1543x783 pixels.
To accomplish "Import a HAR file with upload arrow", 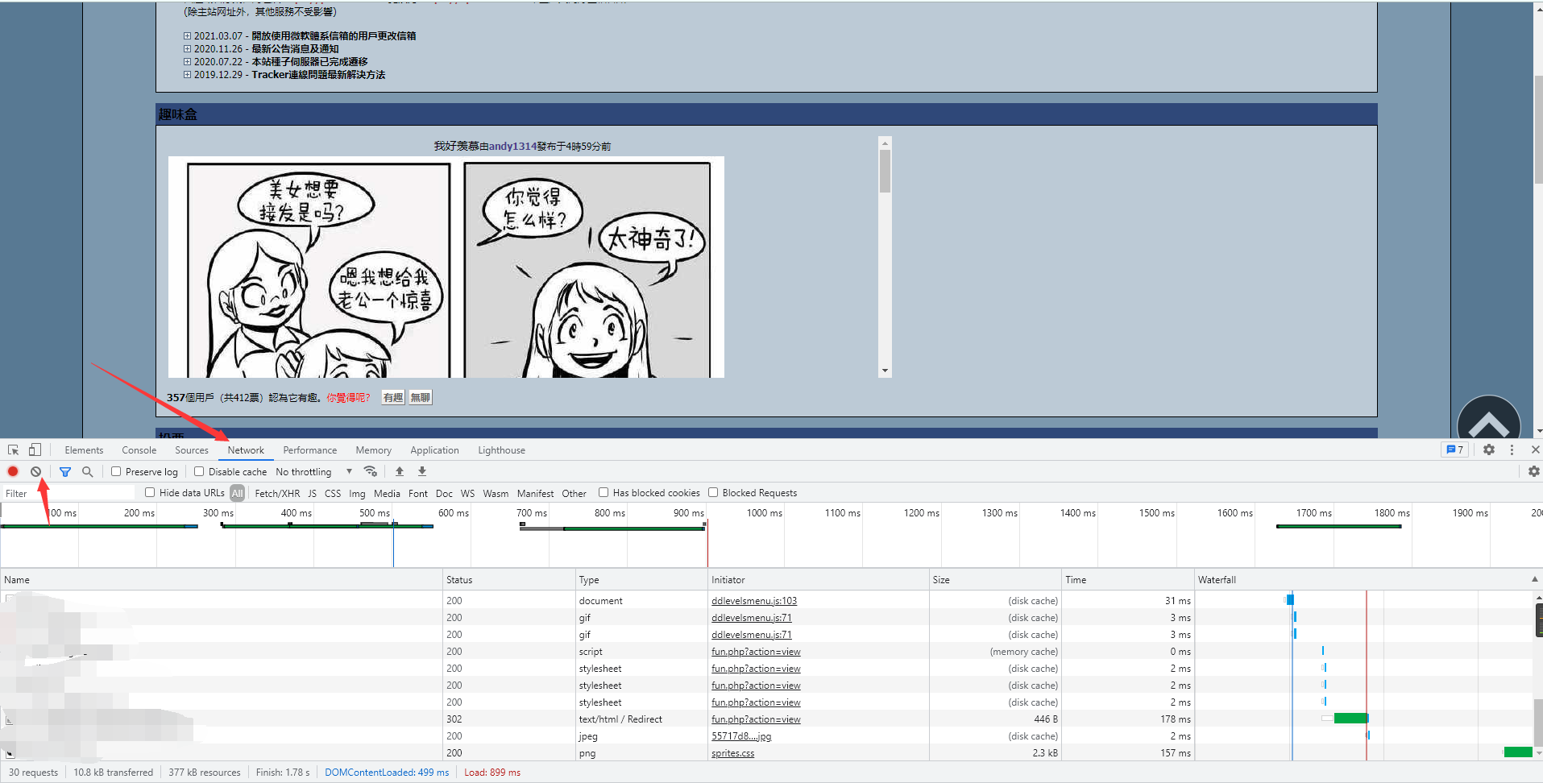I will 400,471.
